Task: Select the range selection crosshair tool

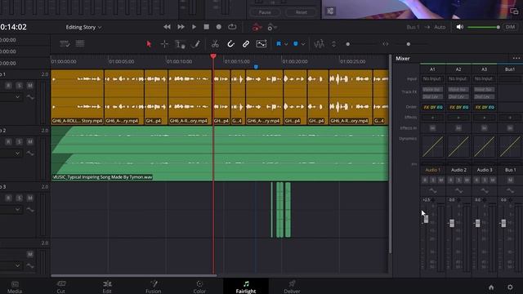Action: [x=164, y=44]
